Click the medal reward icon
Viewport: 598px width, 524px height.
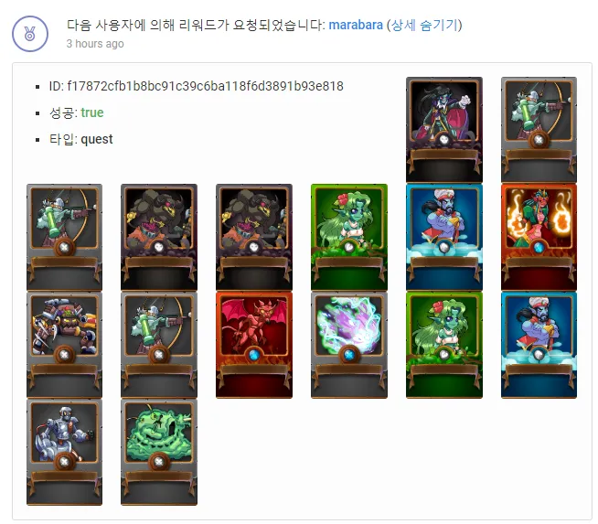[x=30, y=34]
